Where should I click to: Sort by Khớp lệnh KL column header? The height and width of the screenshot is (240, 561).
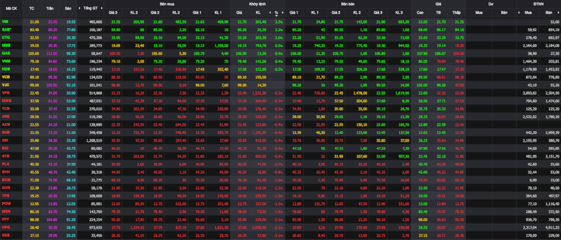point(258,13)
